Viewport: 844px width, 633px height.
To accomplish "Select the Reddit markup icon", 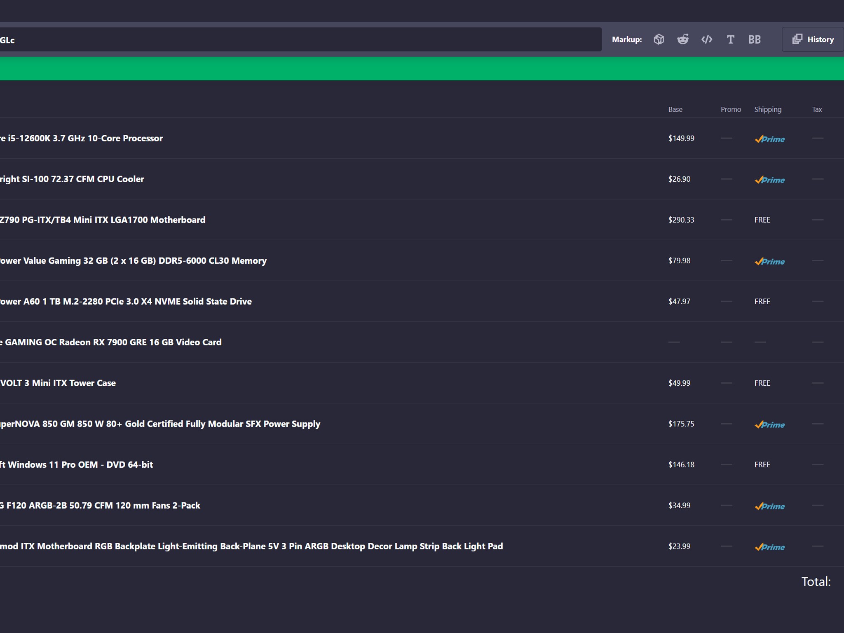I will [x=682, y=40].
